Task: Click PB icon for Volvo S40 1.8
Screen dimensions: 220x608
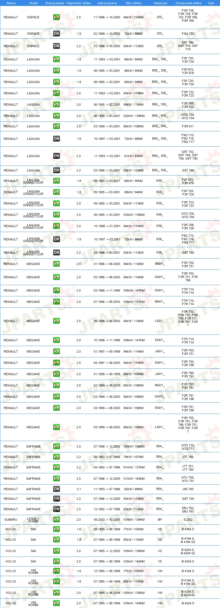Action: pos(56,540)
